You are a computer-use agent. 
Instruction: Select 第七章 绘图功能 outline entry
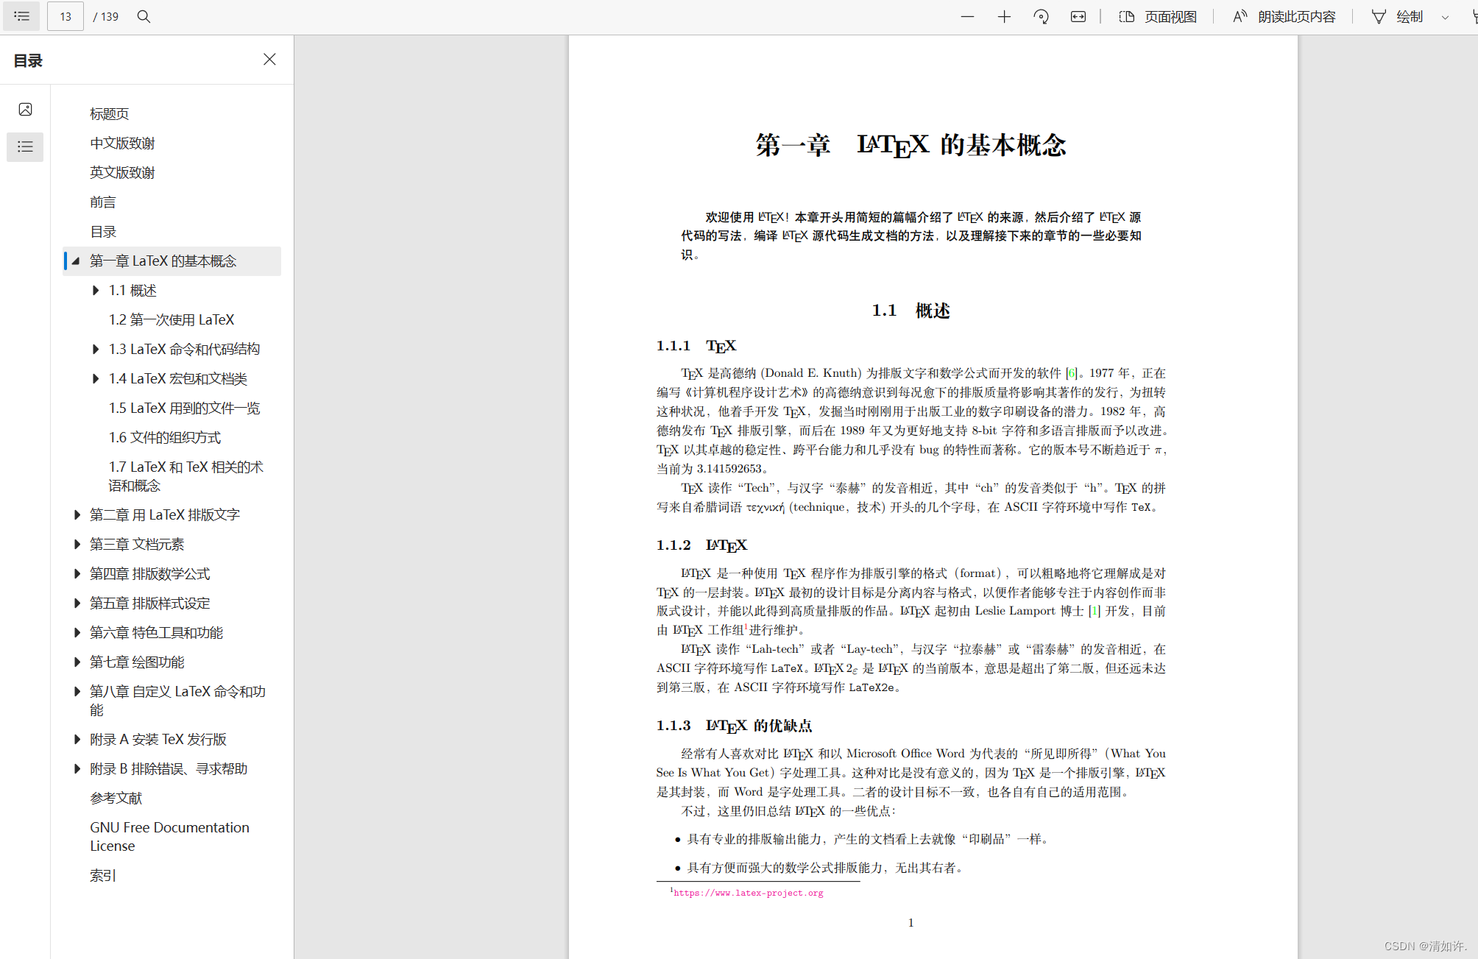(137, 662)
